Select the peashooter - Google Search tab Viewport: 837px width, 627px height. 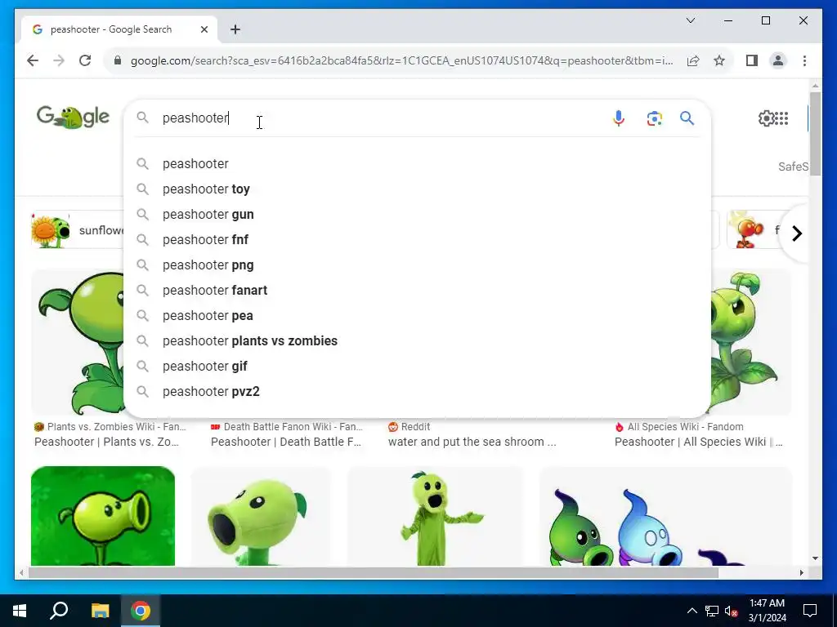(119, 29)
